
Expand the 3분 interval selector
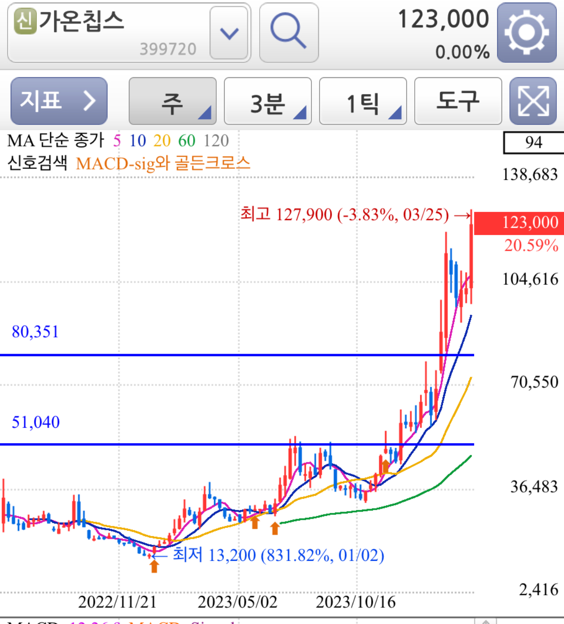click(x=267, y=101)
